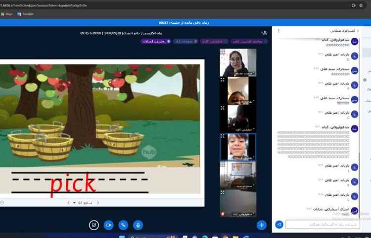
Task: Select the highlighted smiling boy webcam thumbnail
Action: tap(237, 147)
